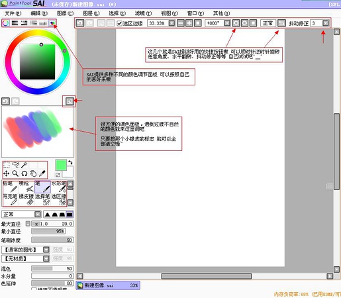Open the 最大直径 size multiplier dropdown

[x=28, y=224]
